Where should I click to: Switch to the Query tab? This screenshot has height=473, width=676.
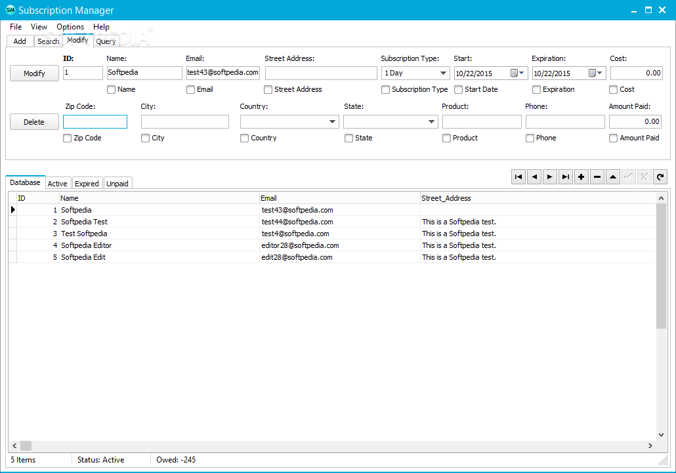tap(106, 41)
